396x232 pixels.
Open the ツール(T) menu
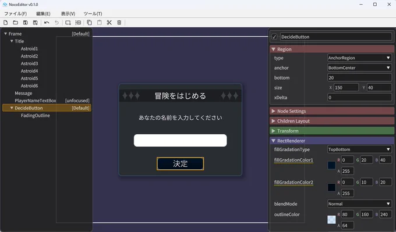click(93, 13)
